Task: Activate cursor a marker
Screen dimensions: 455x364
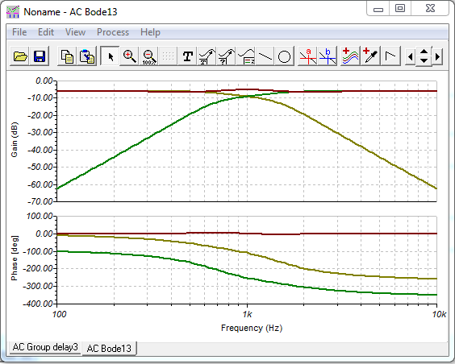Action: click(308, 56)
